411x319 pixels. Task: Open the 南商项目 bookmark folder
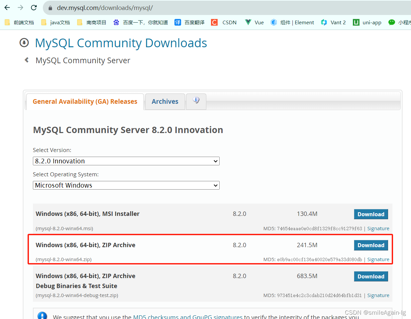pos(92,22)
